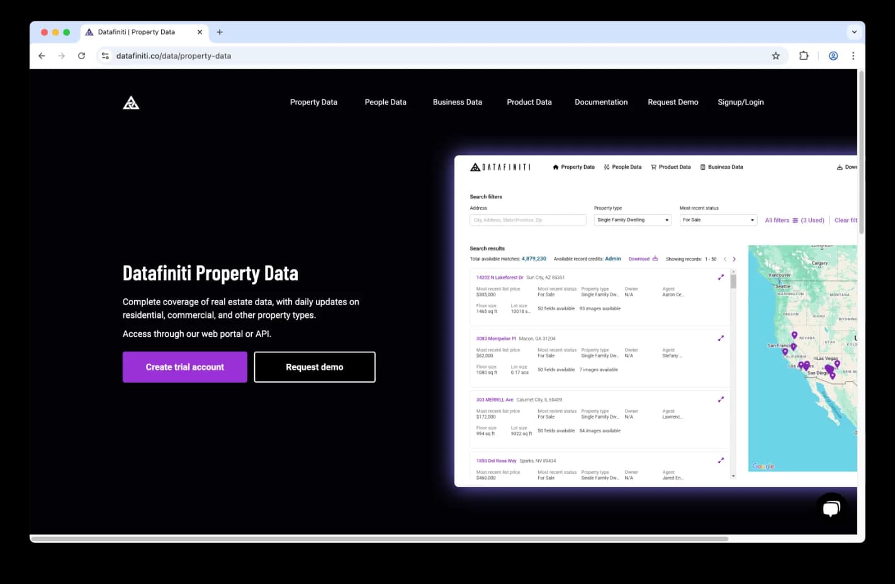Open Chrome three-dot menu
This screenshot has width=895, height=584.
[x=853, y=56]
